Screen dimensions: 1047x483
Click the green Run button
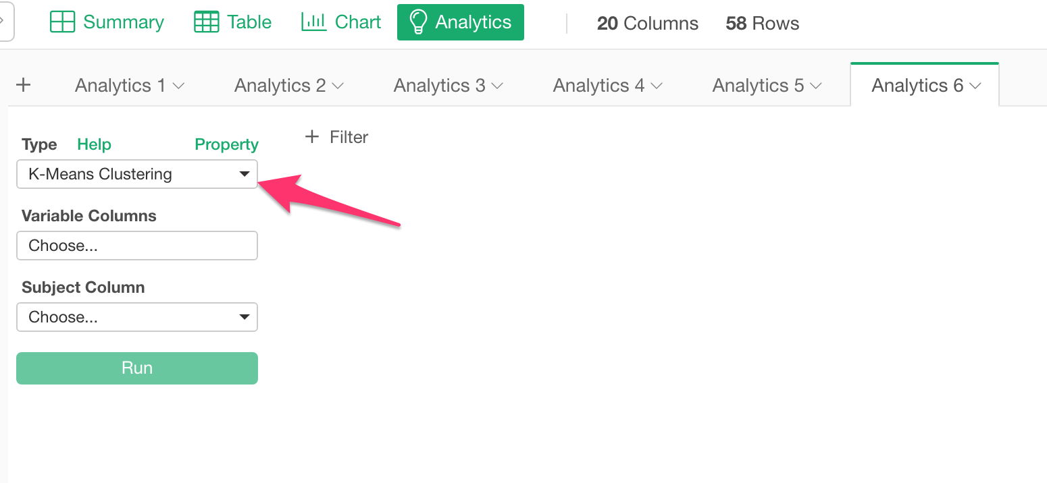click(x=137, y=368)
